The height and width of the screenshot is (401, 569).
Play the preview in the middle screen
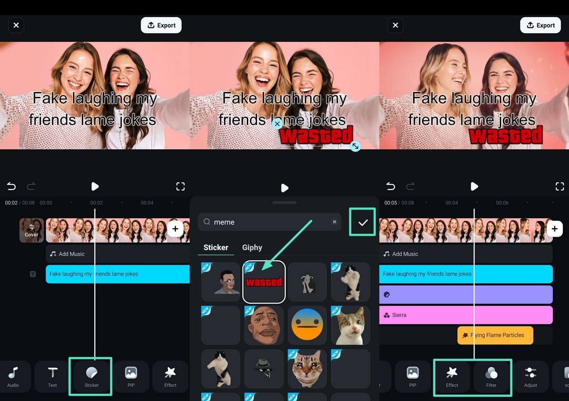click(x=284, y=188)
